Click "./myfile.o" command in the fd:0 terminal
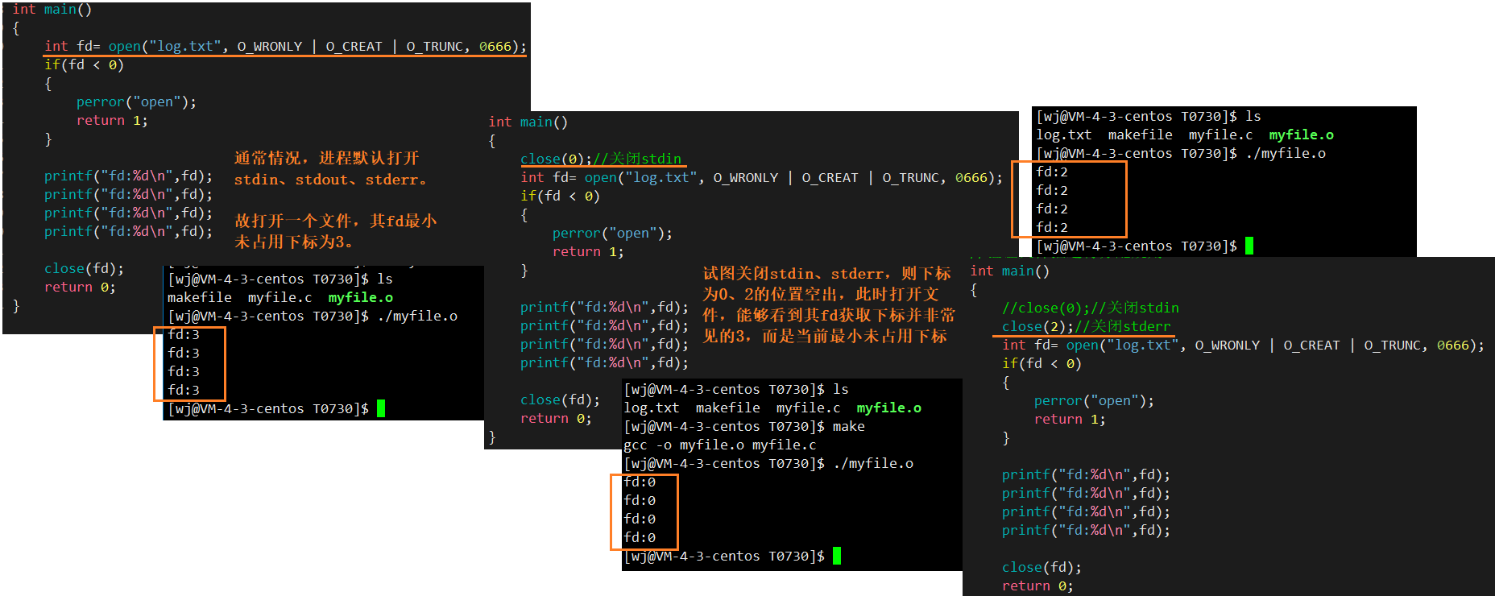 pos(873,463)
